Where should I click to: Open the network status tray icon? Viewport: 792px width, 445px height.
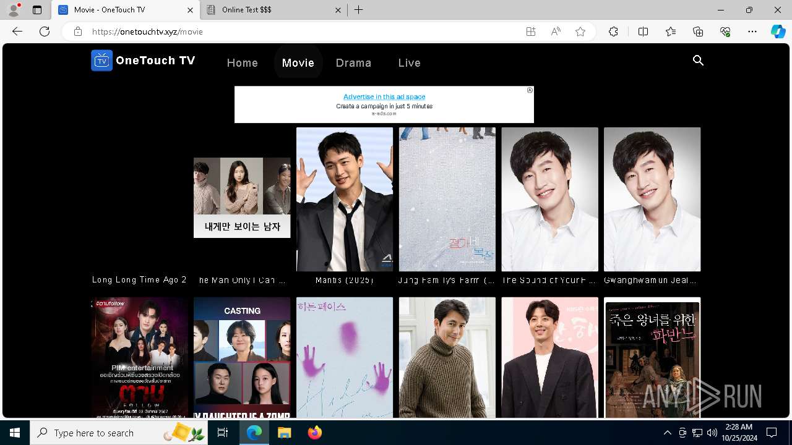[697, 433]
